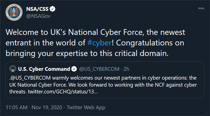Open the quoted tweet body text
The image size is (210, 116).
[103, 85]
